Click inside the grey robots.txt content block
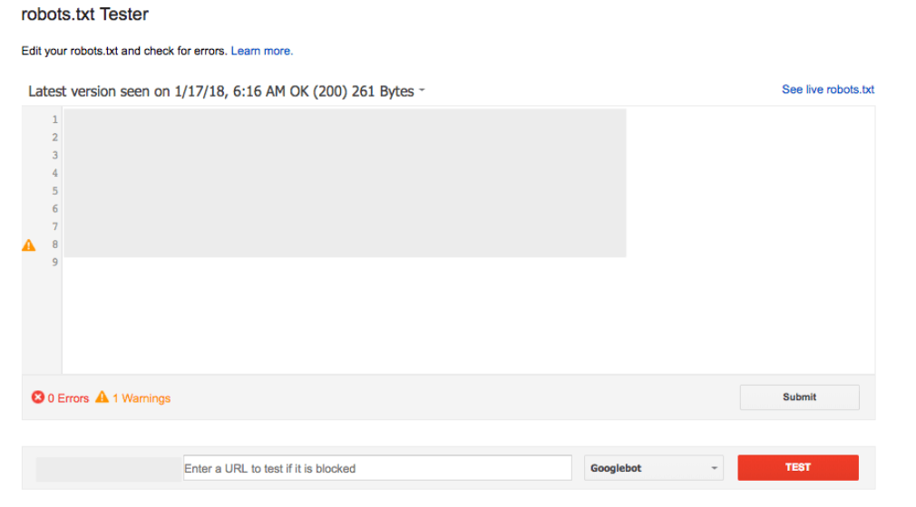 [345, 183]
